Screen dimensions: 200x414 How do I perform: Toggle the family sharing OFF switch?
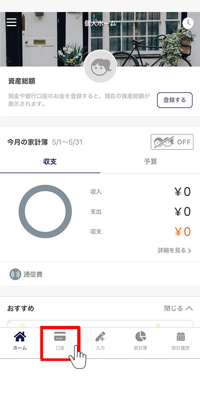pos(172,142)
